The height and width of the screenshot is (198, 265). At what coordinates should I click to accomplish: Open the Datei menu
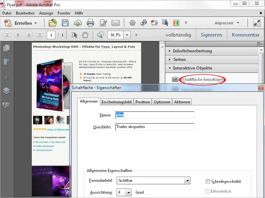pyautogui.click(x=7, y=13)
